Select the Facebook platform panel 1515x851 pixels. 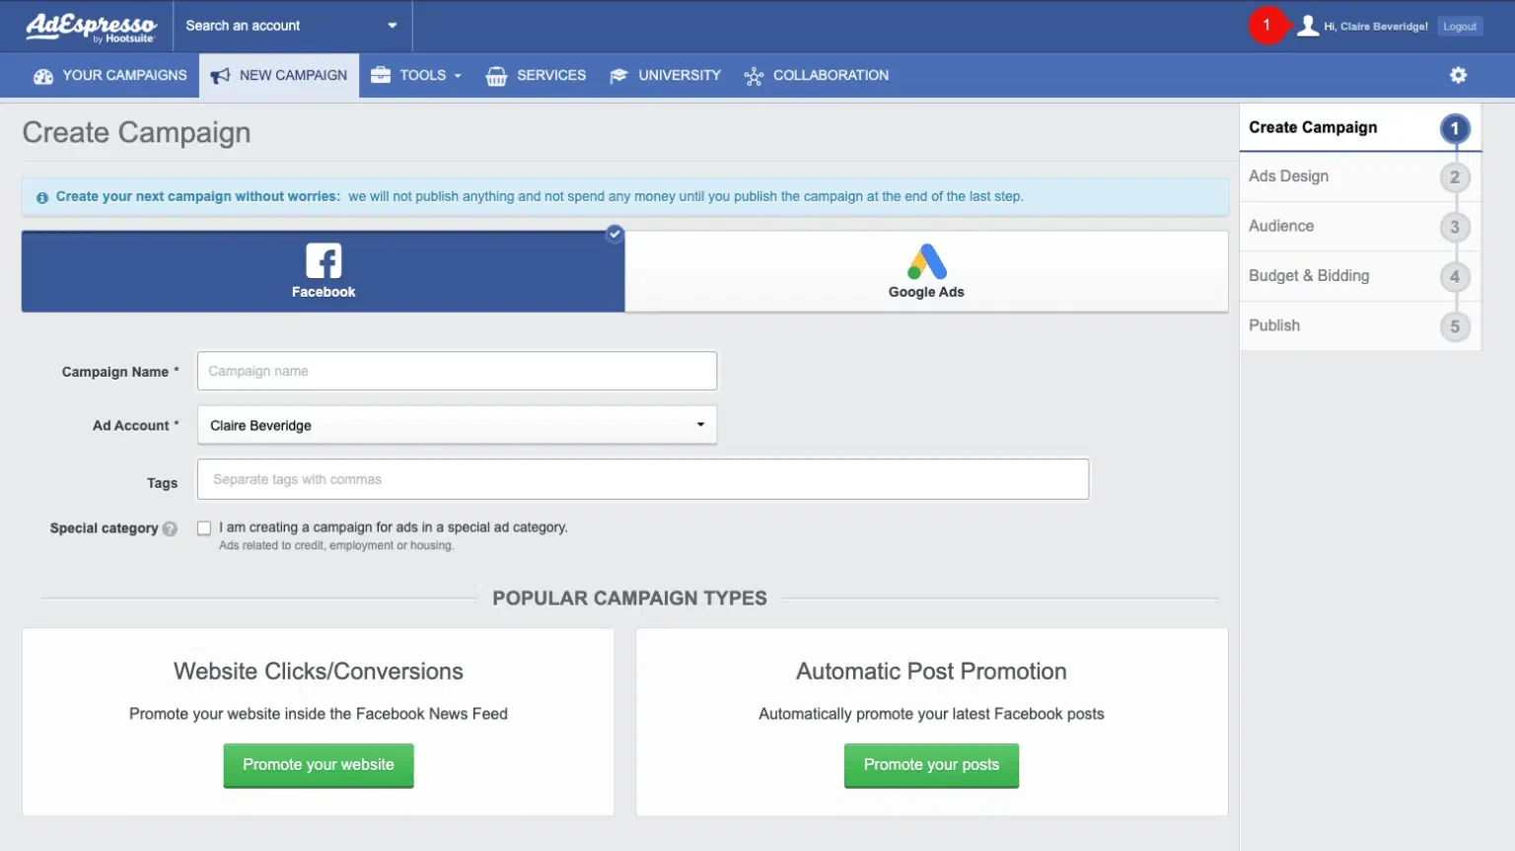(x=323, y=271)
